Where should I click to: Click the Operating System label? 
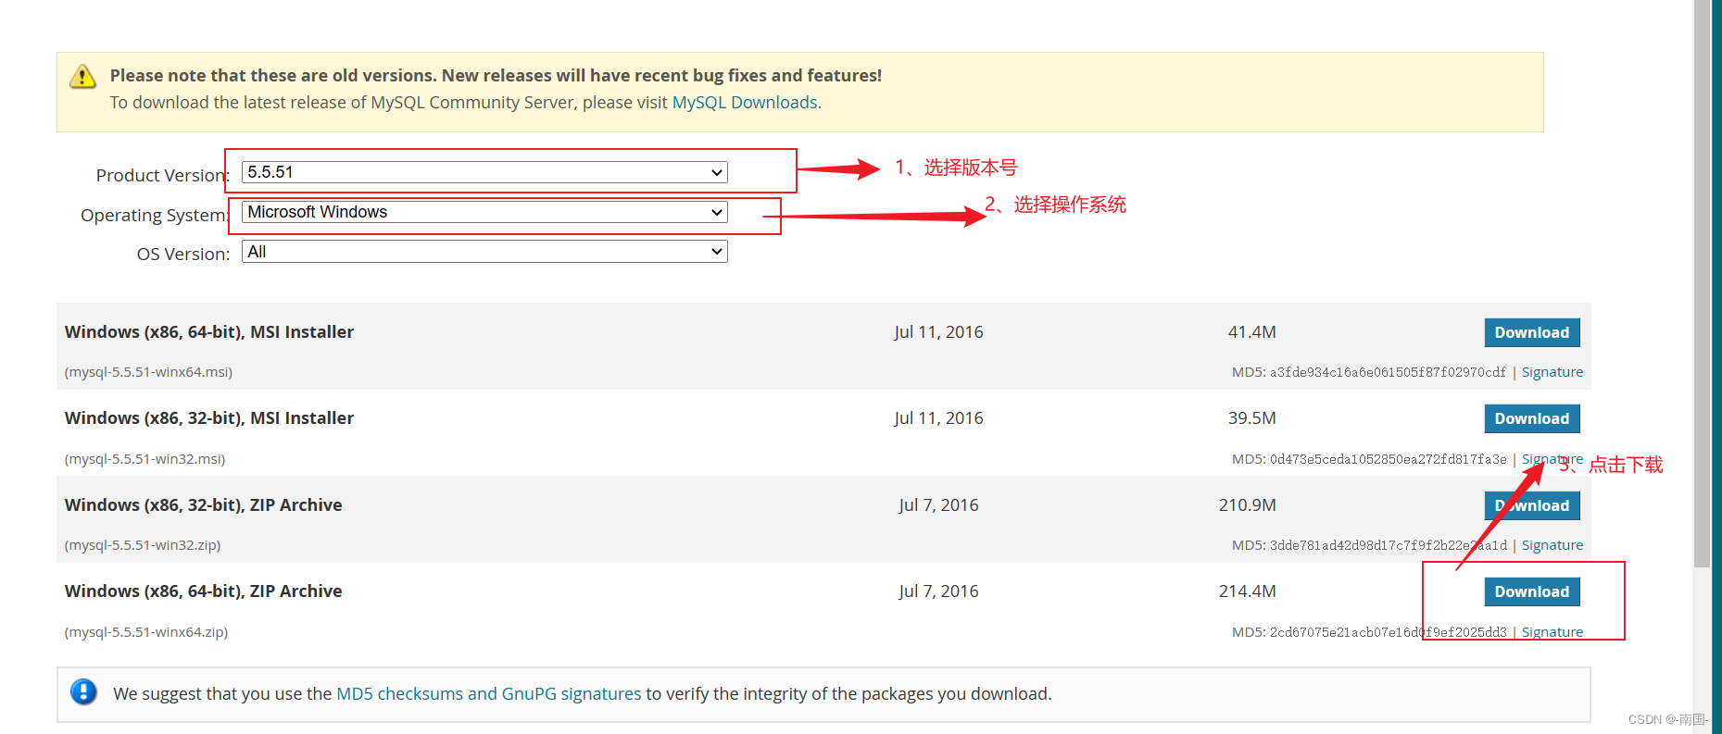[x=155, y=215]
